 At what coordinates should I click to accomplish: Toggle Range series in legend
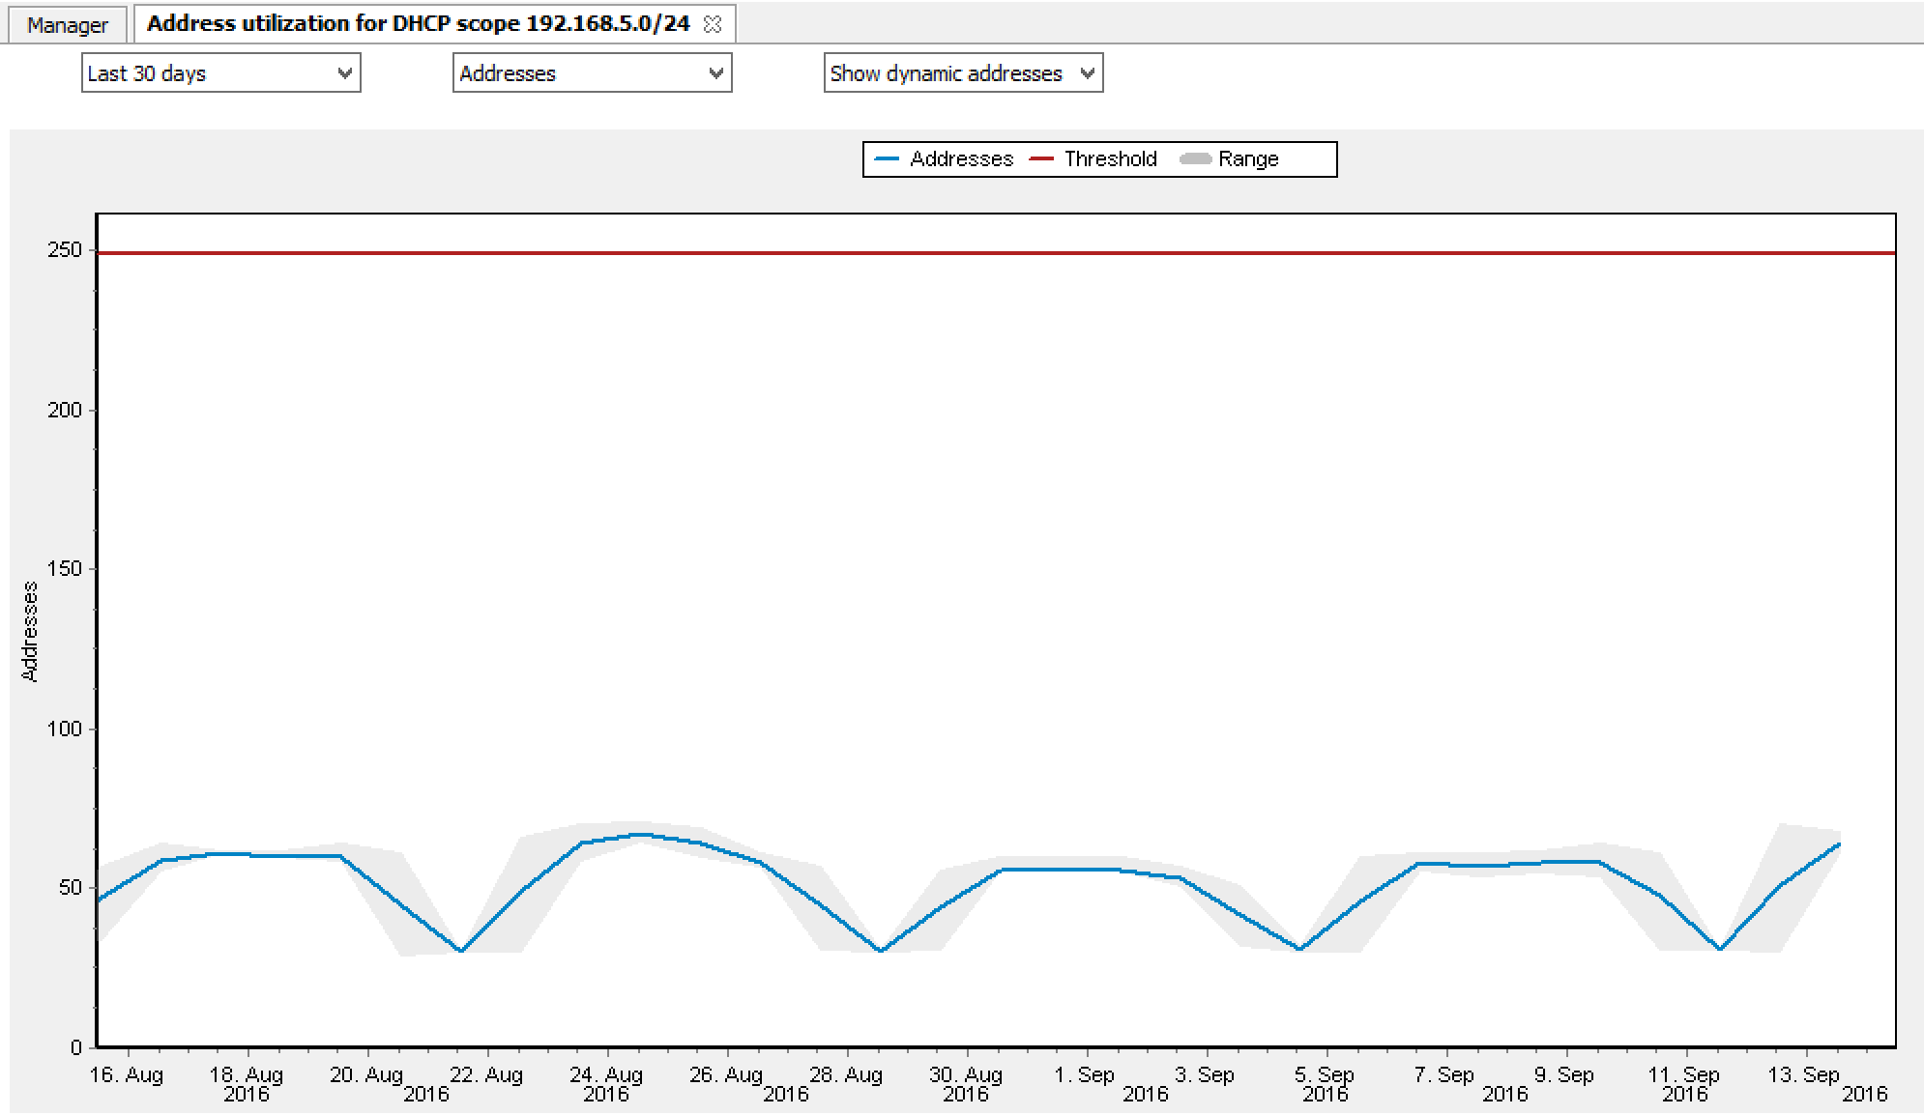pyautogui.click(x=1247, y=159)
